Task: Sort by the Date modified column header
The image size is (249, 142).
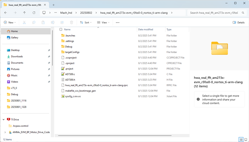Action: [146, 29]
